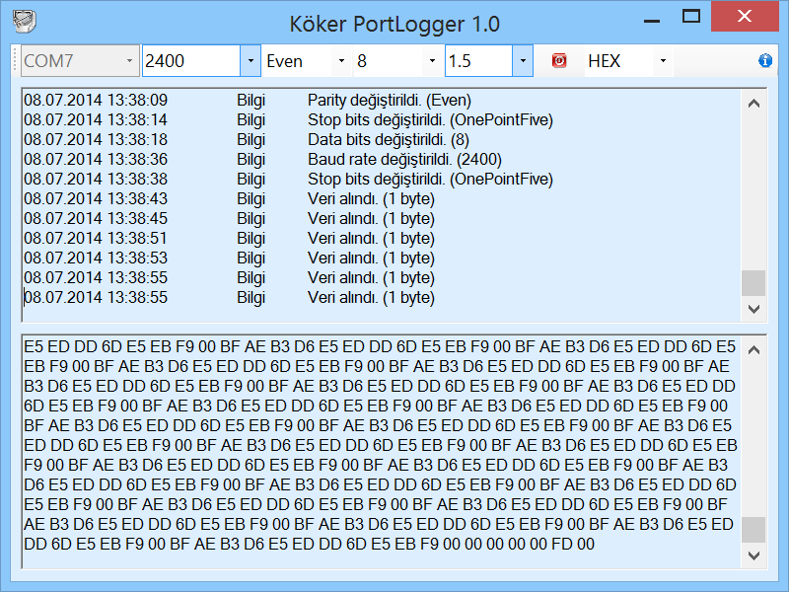Click inside the baud rate text field

[x=187, y=60]
